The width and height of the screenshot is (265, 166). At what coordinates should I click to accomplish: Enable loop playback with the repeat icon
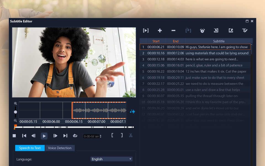point(75,136)
